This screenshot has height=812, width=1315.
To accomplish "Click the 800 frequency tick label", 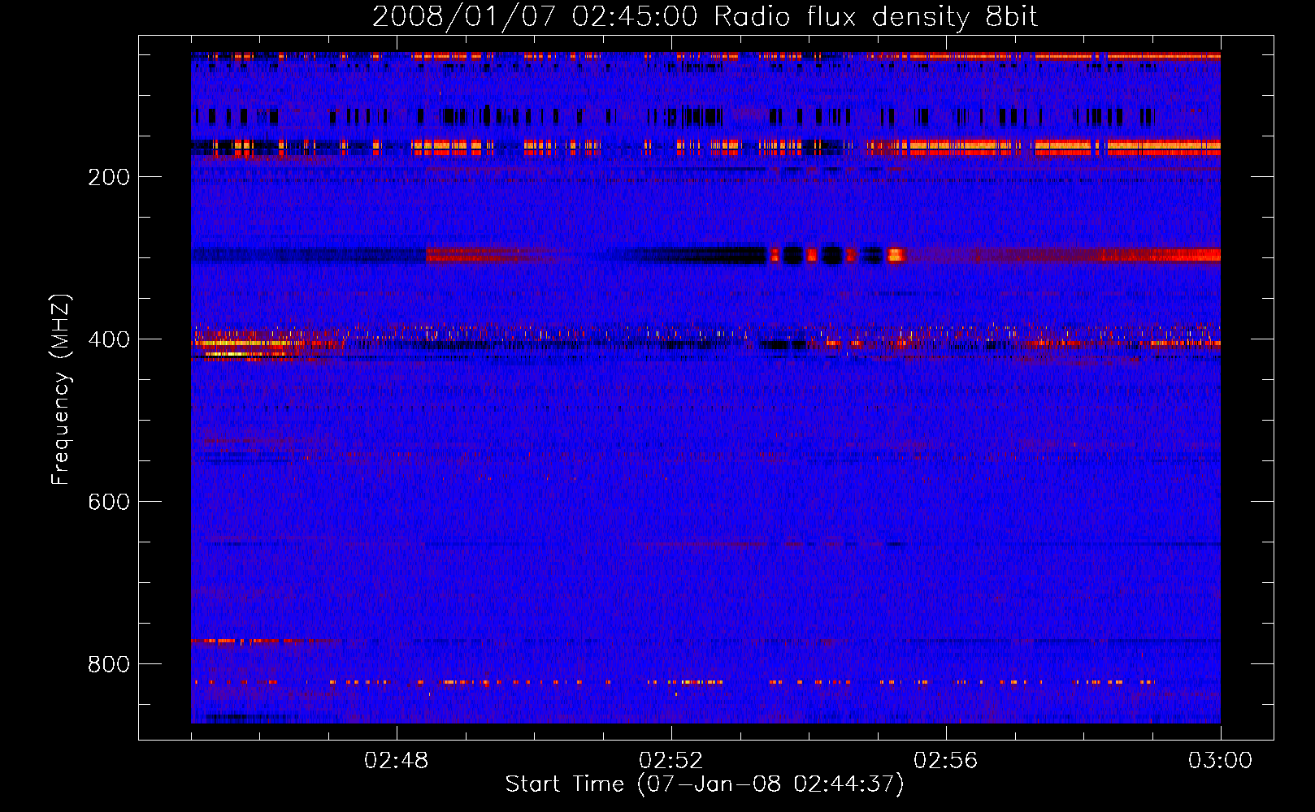I will (109, 665).
